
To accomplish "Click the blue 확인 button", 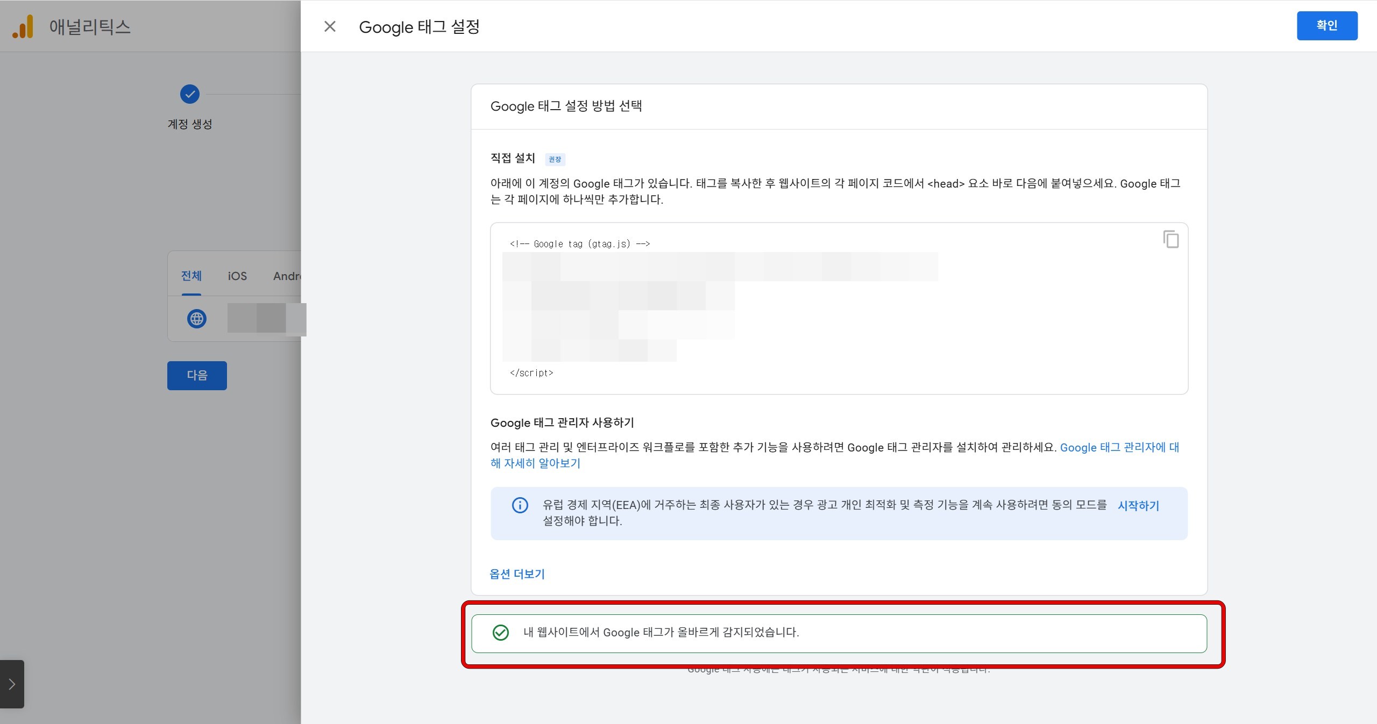I will coord(1326,26).
